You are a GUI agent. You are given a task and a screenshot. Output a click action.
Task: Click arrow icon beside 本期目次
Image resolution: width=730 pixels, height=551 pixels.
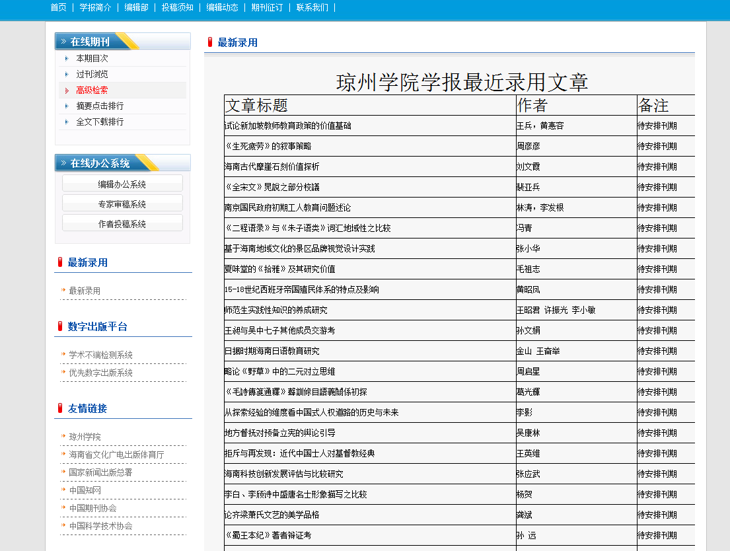click(67, 59)
